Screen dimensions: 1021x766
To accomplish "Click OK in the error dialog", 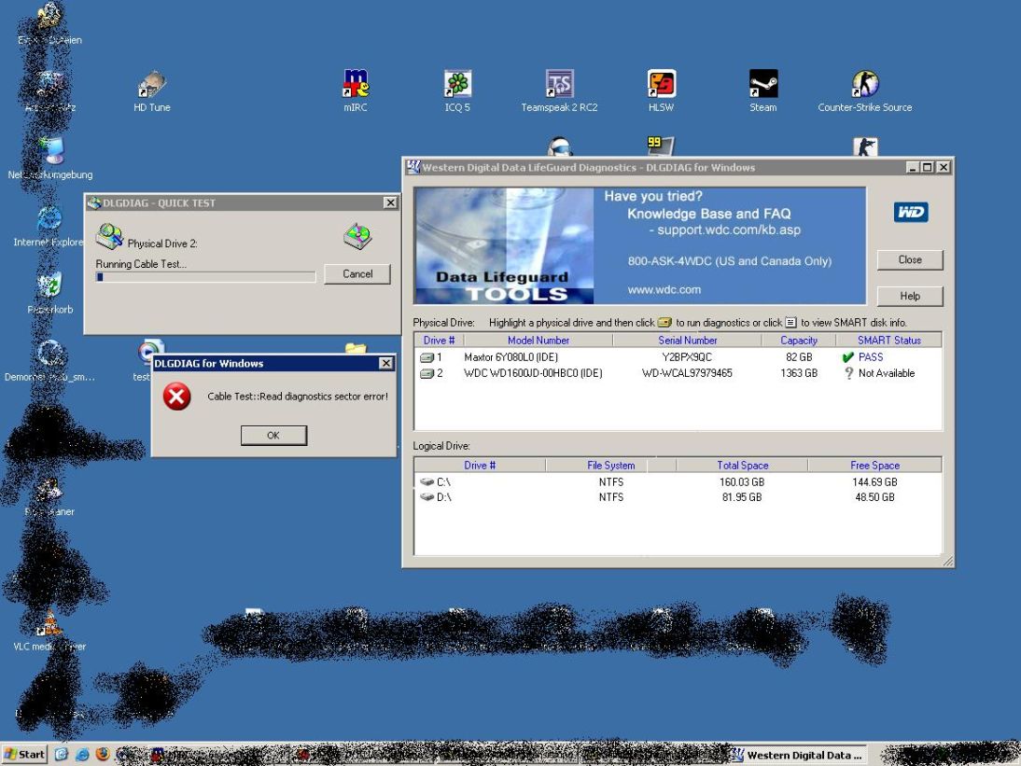I will pyautogui.click(x=273, y=436).
